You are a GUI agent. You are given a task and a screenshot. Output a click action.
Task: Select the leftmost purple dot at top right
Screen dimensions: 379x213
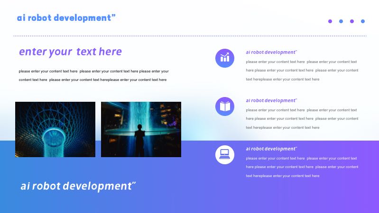coord(330,21)
